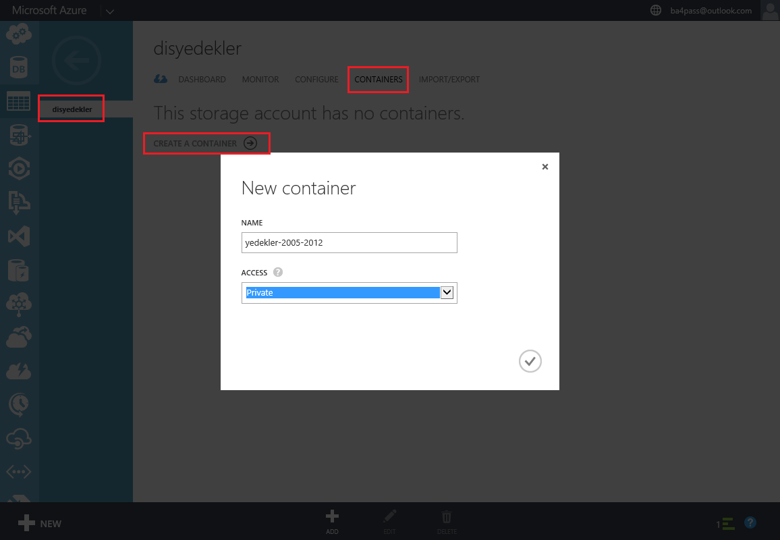Click the Microsoft Azure logo text
Screen dimensions: 780x540
(x=49, y=10)
